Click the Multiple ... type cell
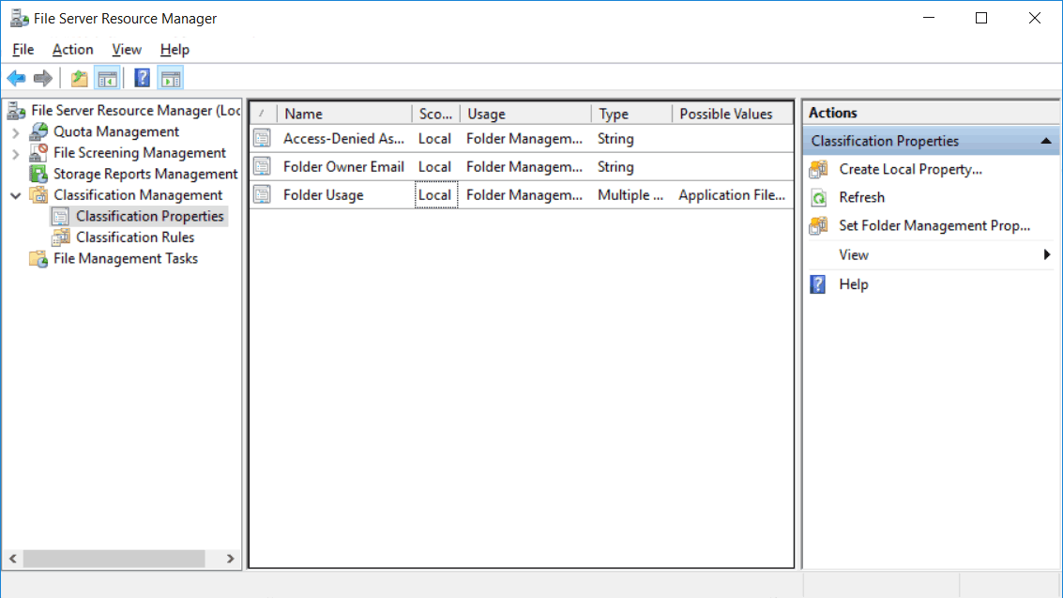1063x598 pixels. [x=630, y=195]
